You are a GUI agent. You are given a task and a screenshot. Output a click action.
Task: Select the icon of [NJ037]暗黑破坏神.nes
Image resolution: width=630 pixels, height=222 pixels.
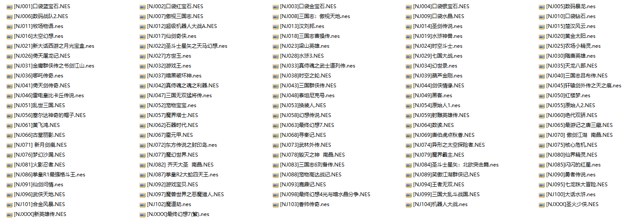tap(143, 76)
